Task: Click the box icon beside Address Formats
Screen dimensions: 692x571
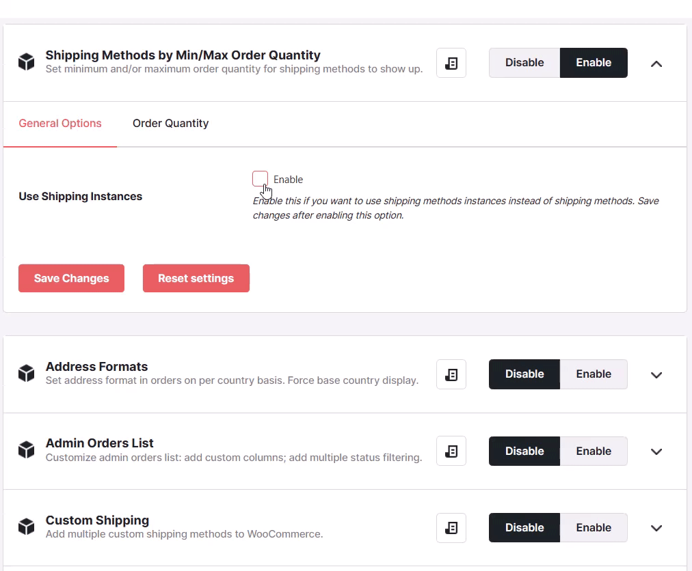Action: (x=27, y=373)
